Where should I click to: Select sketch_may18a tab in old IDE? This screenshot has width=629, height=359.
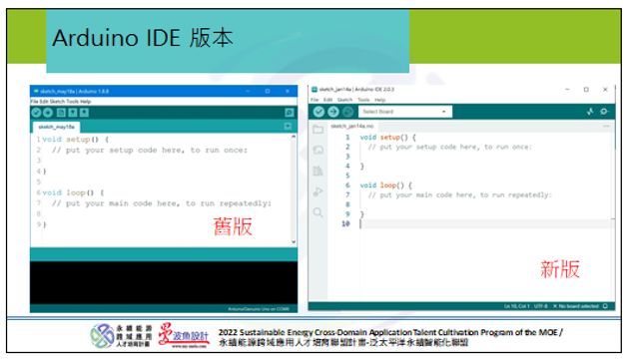coord(56,127)
